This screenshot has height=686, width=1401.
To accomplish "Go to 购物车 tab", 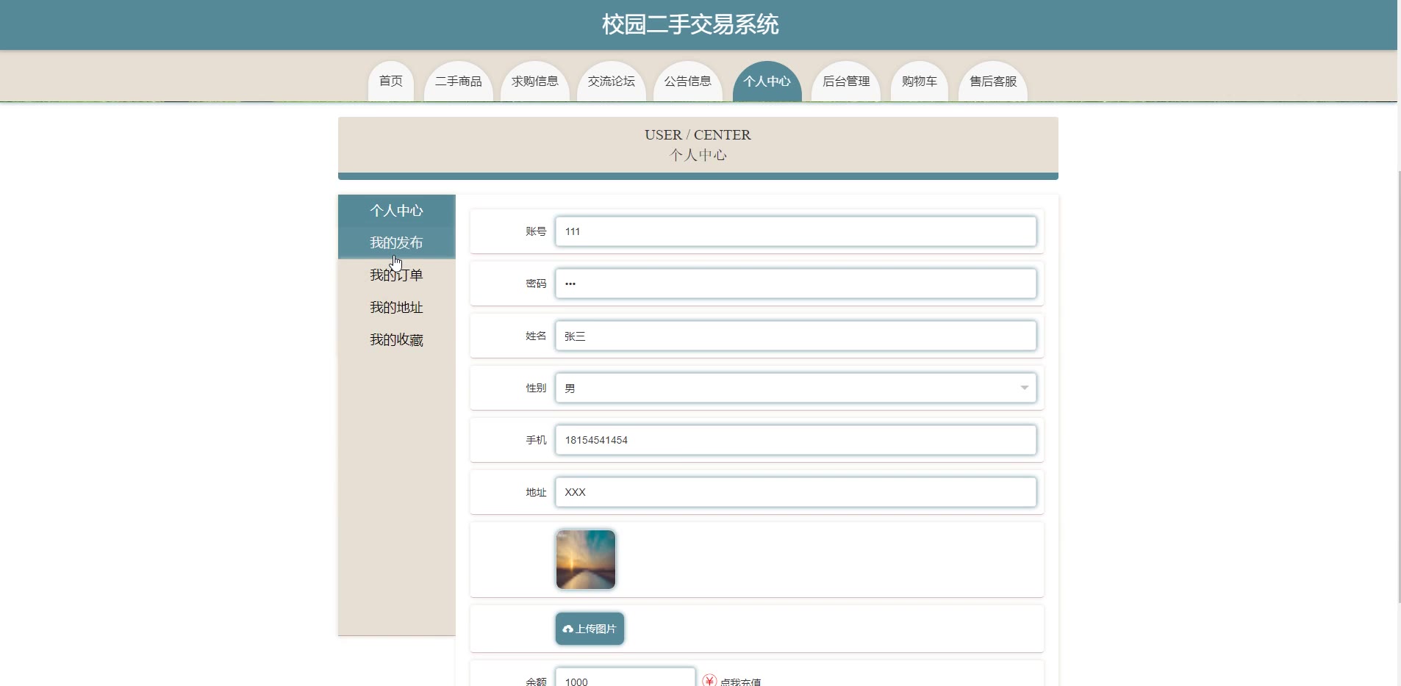I will point(920,82).
